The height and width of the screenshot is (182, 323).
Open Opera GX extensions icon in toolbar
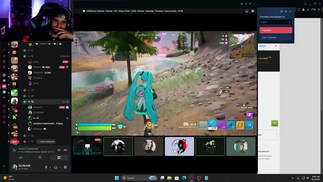(x=299, y=10)
